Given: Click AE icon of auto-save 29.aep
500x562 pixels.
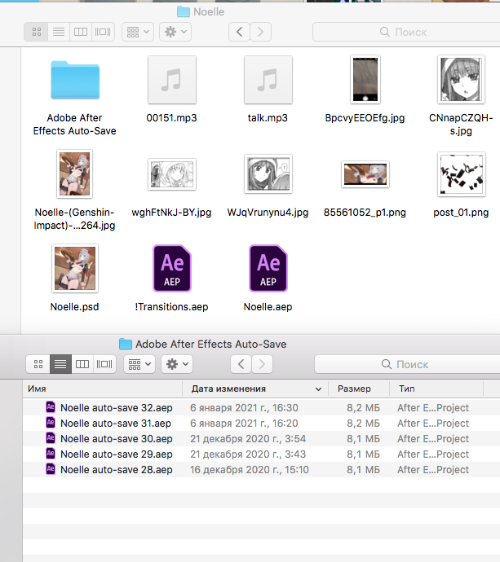Looking at the screenshot, I should (51, 453).
